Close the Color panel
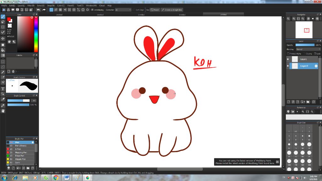 (x=36, y=14)
